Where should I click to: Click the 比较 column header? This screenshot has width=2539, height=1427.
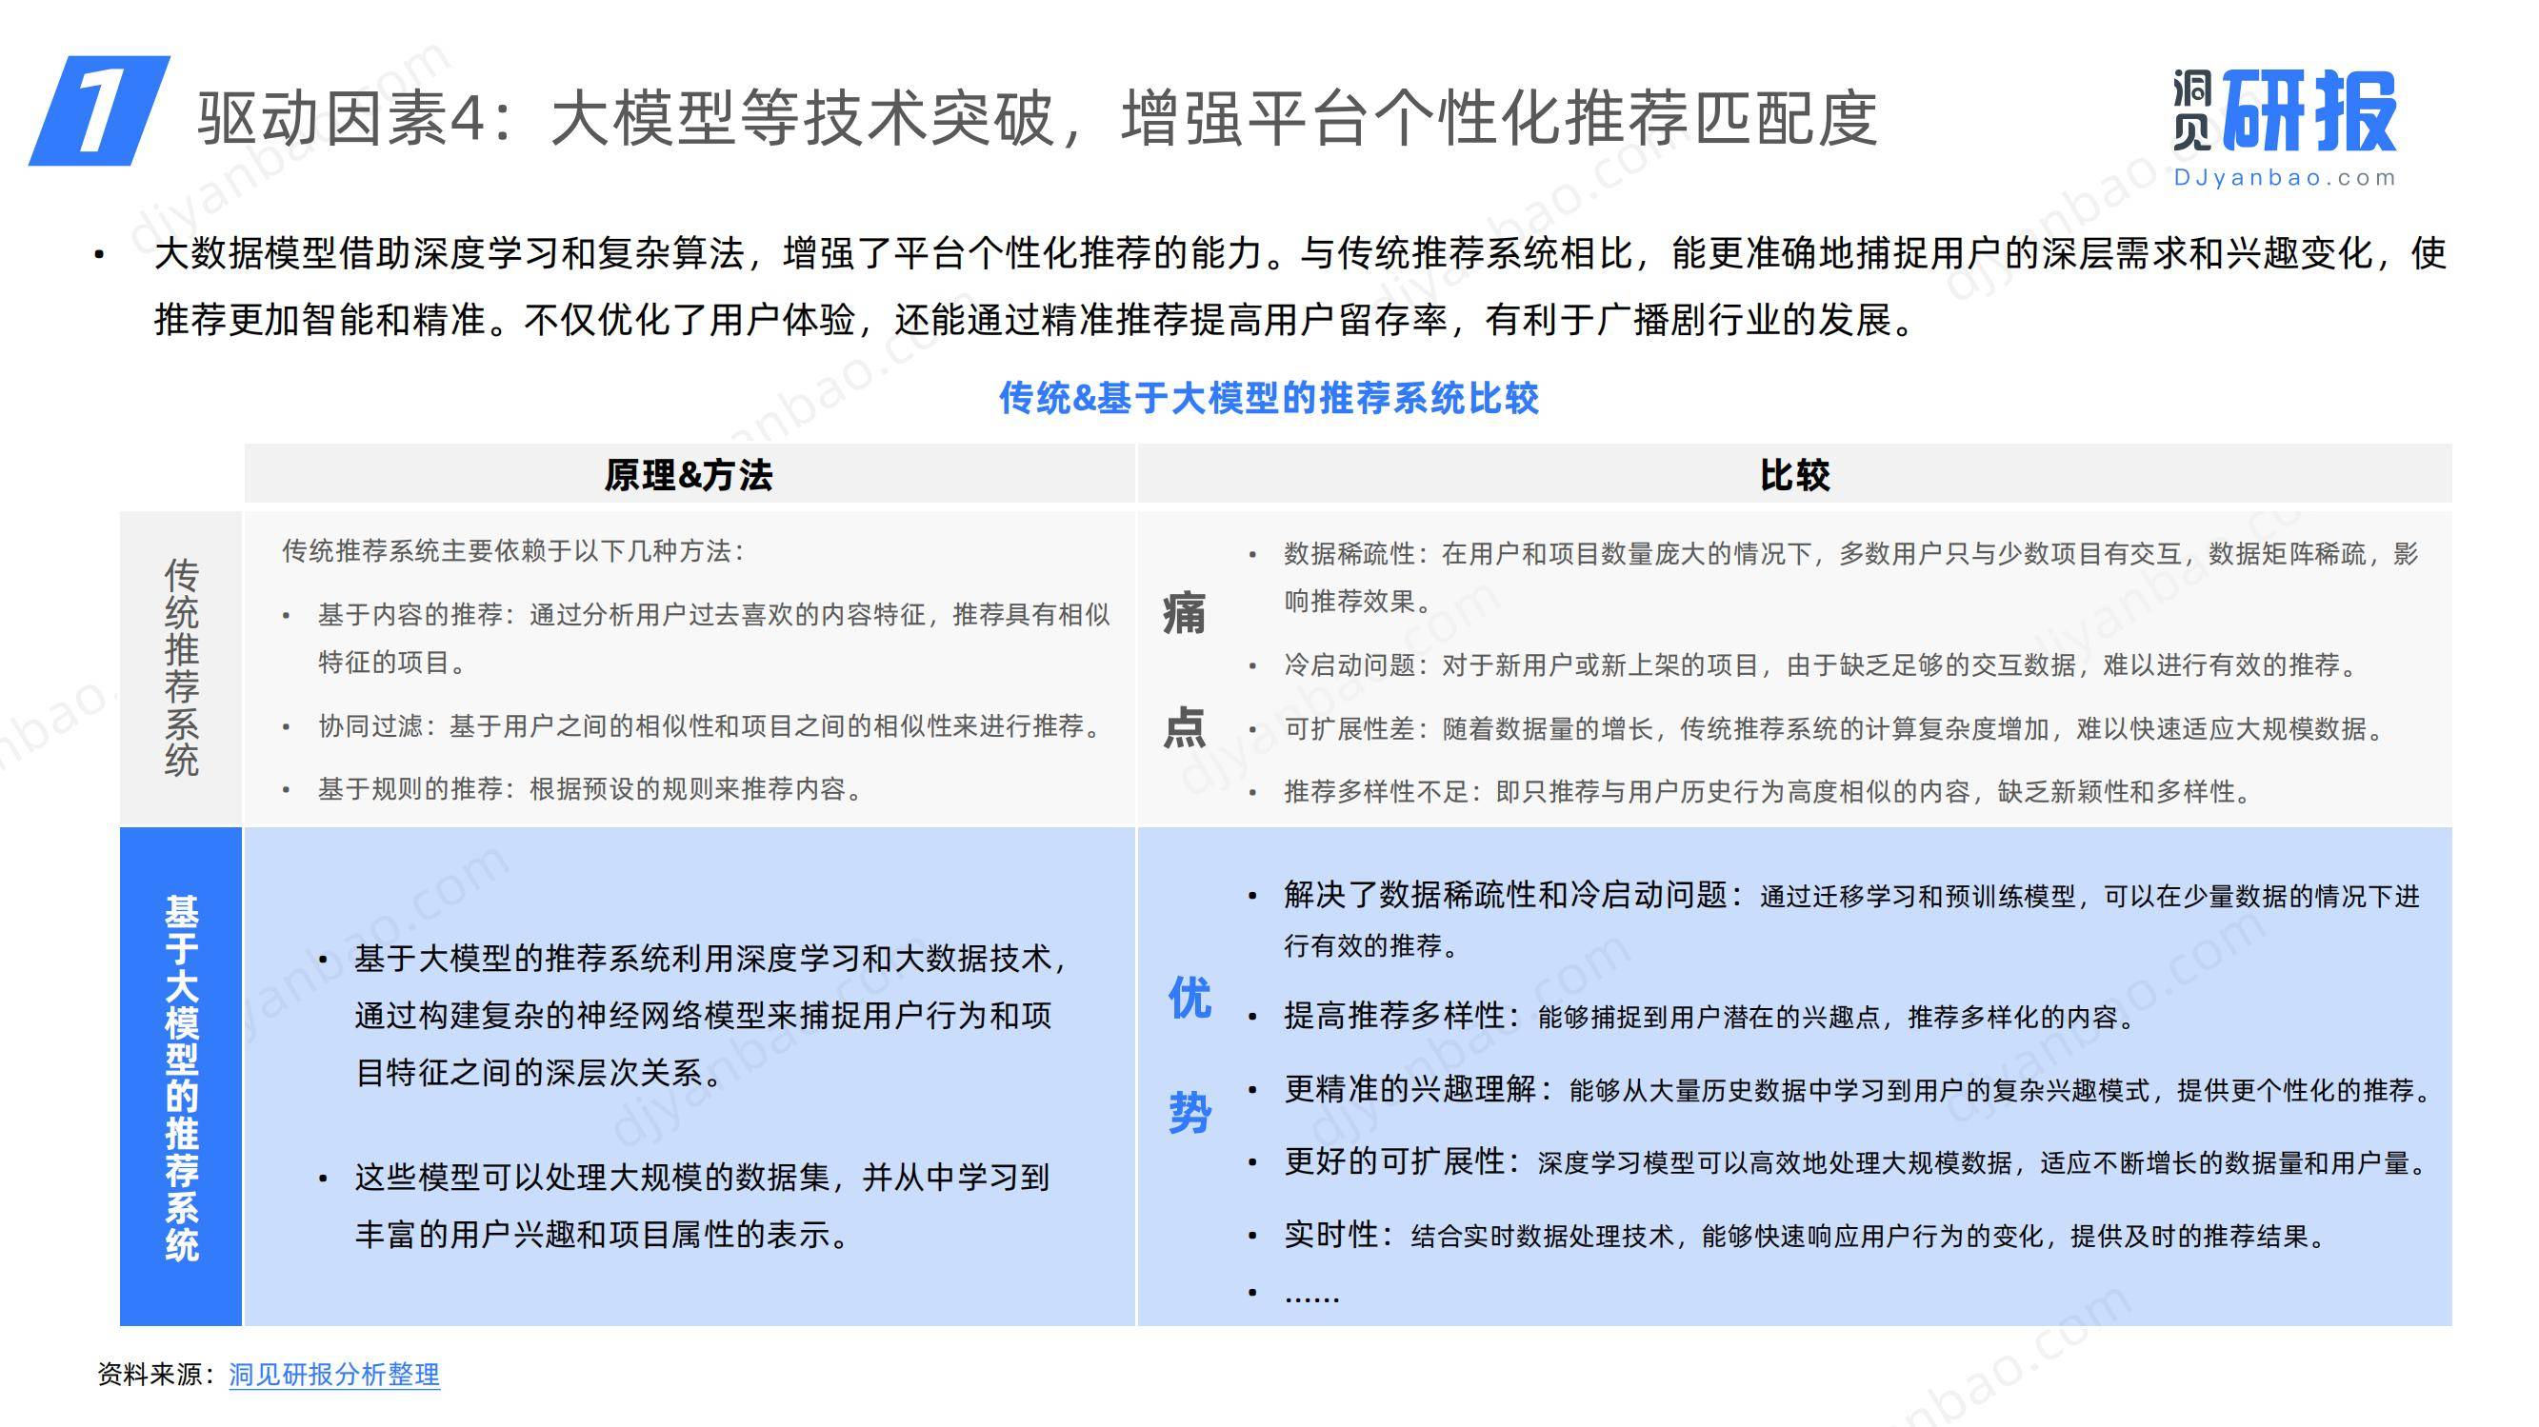[1795, 475]
